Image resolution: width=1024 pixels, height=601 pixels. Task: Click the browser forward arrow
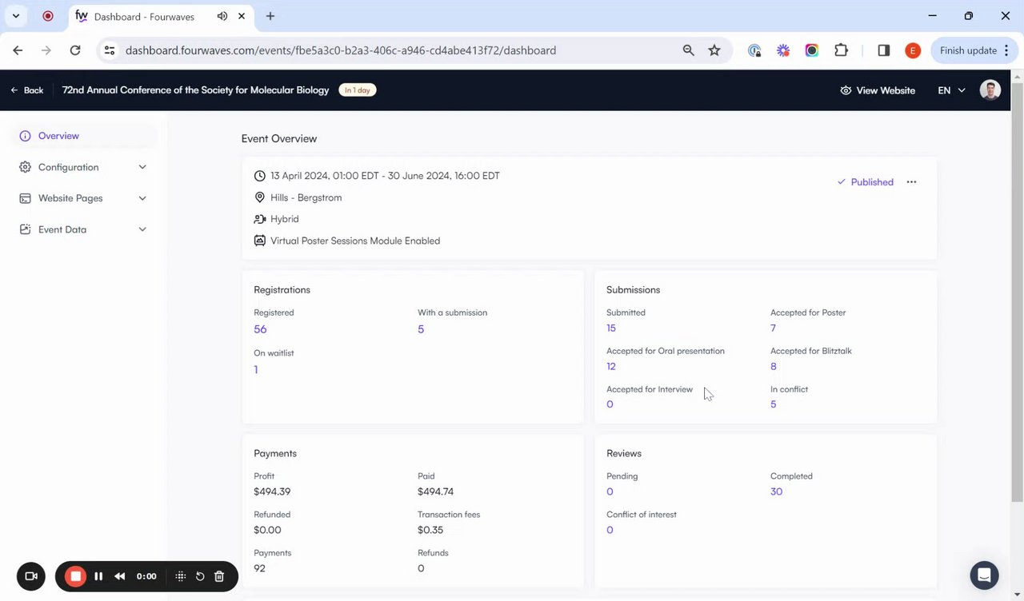point(46,50)
